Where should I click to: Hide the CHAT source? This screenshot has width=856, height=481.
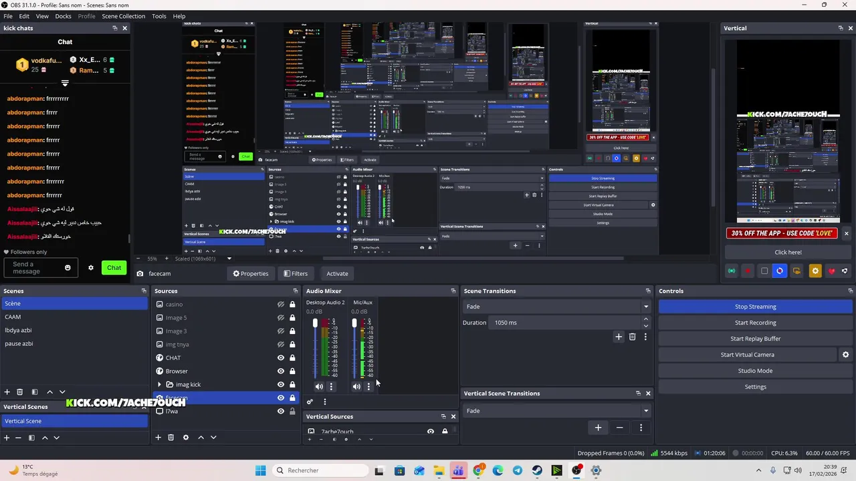click(281, 357)
